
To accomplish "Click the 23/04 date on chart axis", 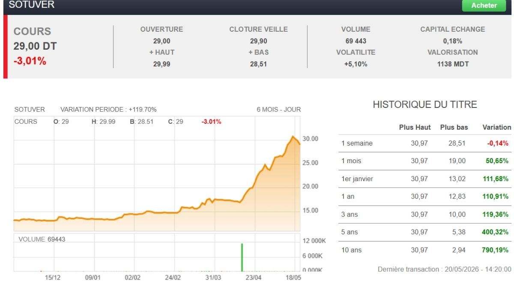I will 253,277.
